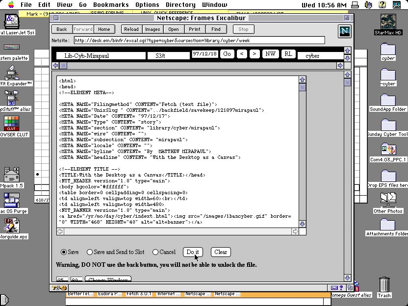
Task: Click the Browser CLUT color palette icon
Action: coord(11,123)
